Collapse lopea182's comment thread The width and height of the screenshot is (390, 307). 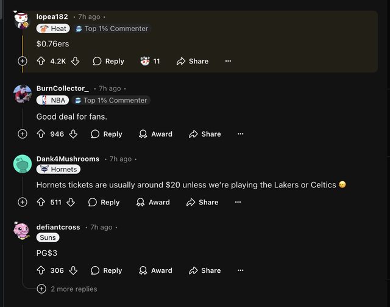(23, 61)
